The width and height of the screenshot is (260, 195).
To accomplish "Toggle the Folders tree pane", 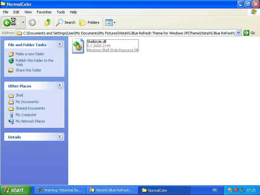I will click(x=89, y=22).
